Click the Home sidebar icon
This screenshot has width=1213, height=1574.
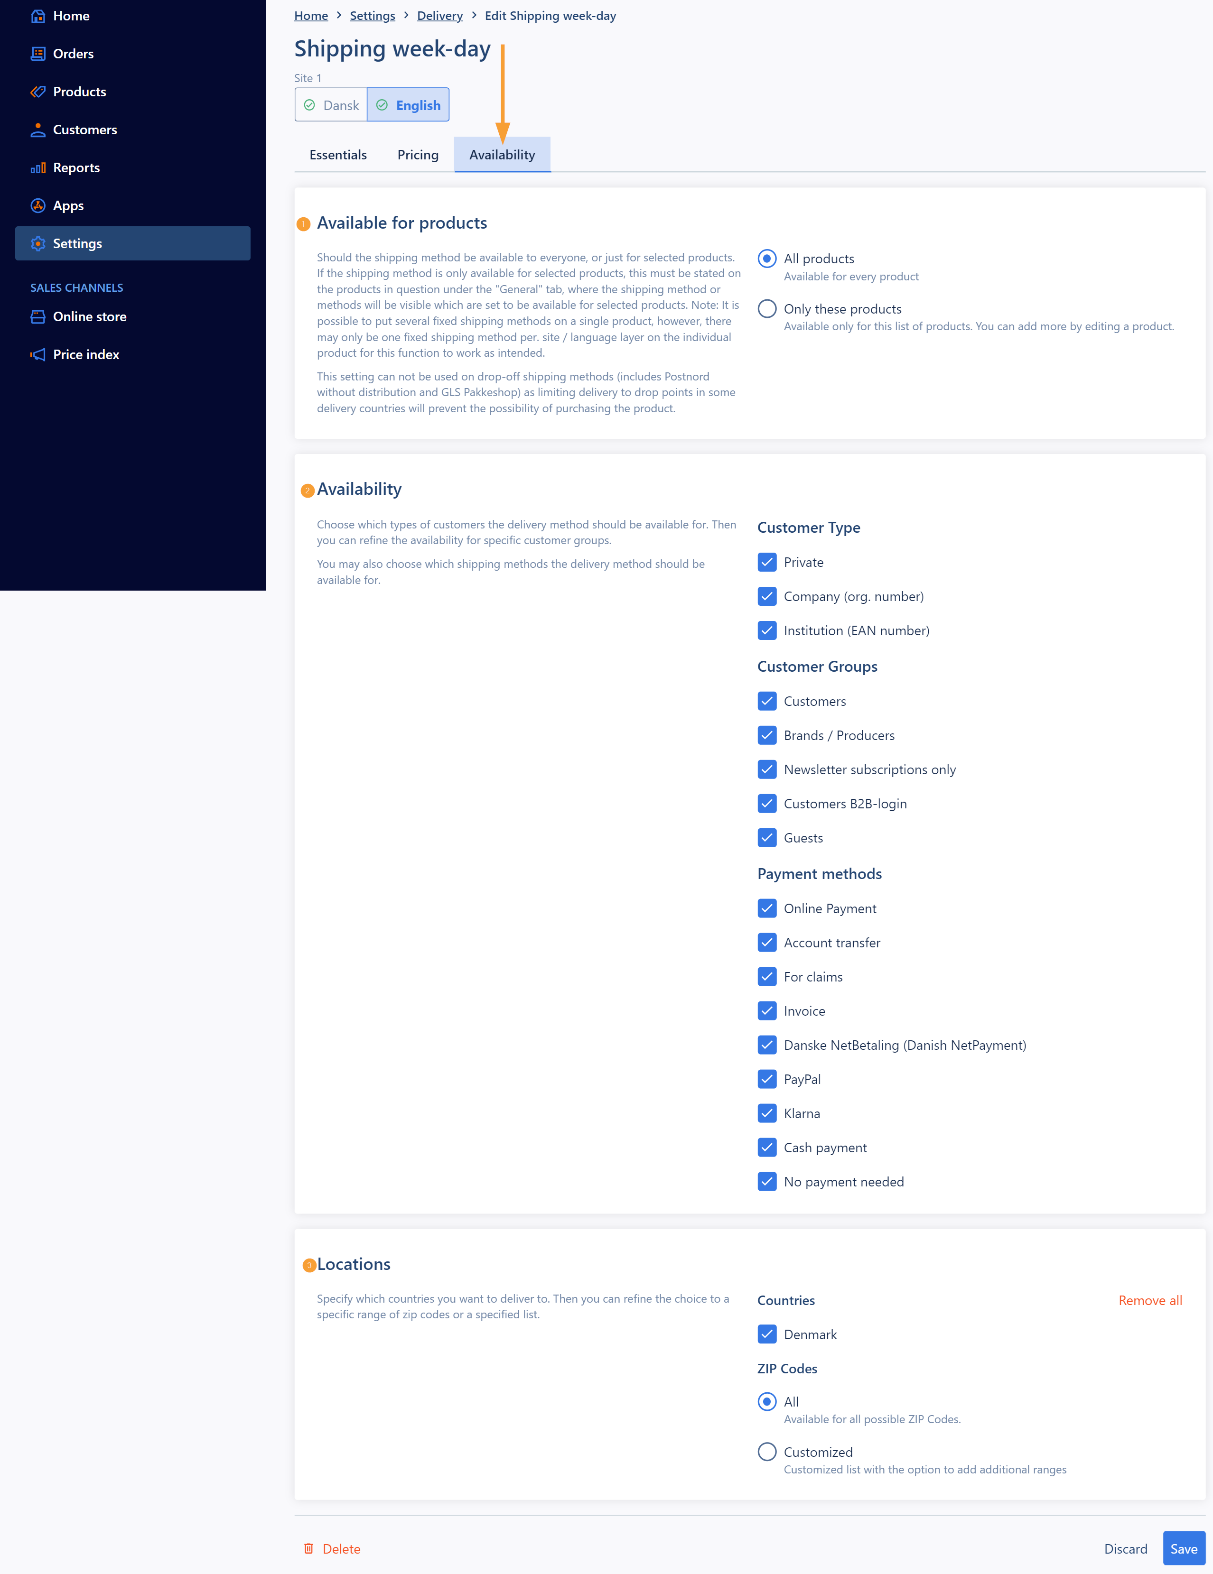[37, 15]
